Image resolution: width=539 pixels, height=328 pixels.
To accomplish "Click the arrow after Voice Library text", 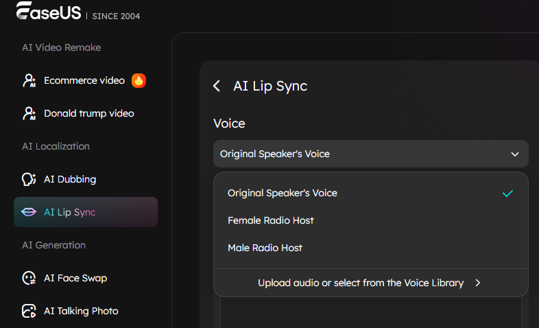I will [x=478, y=283].
